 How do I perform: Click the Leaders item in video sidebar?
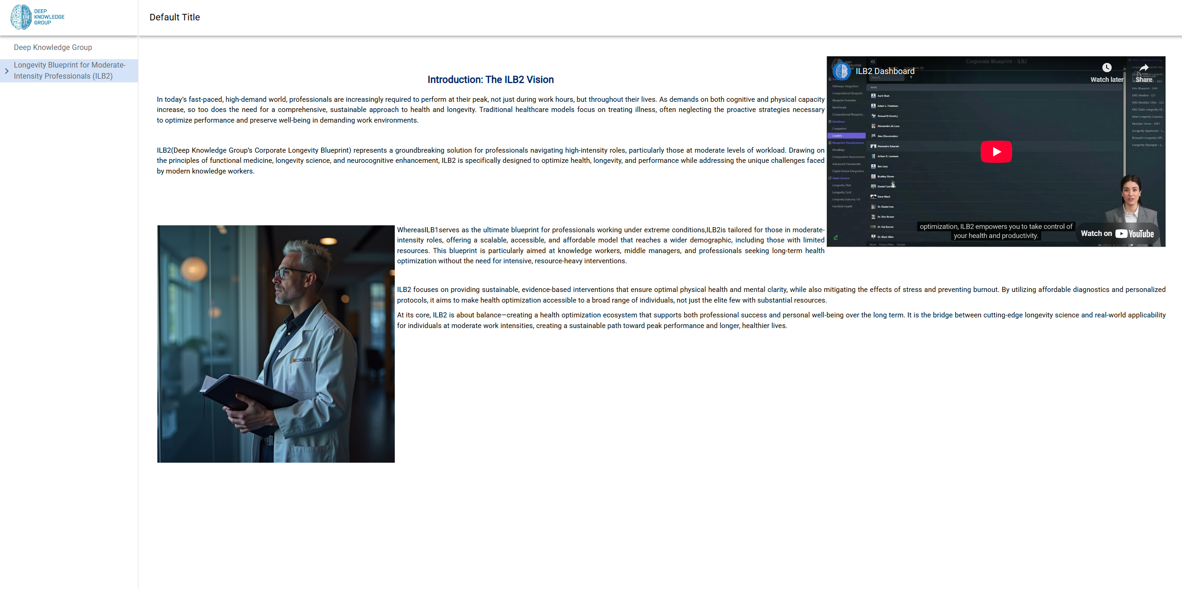pyautogui.click(x=846, y=136)
